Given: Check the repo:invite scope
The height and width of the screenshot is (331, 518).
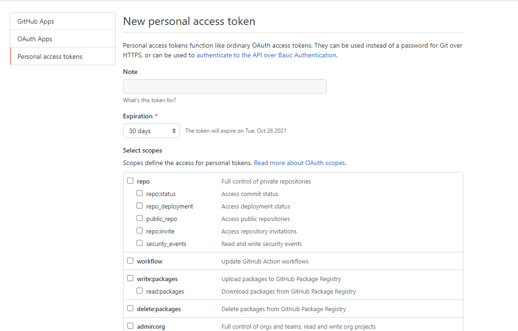Looking at the screenshot, I should click(139, 230).
